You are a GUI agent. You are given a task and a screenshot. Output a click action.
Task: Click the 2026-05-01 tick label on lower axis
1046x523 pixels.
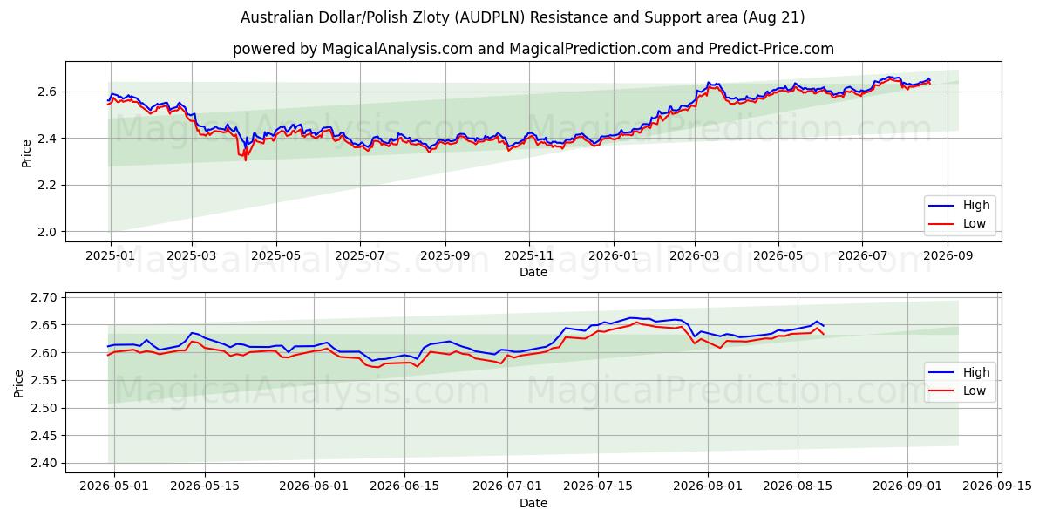point(114,487)
